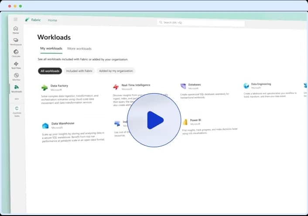The height and width of the screenshot is (216, 308).
Task: Open Monitor in the sidebar
Action: coord(16,77)
